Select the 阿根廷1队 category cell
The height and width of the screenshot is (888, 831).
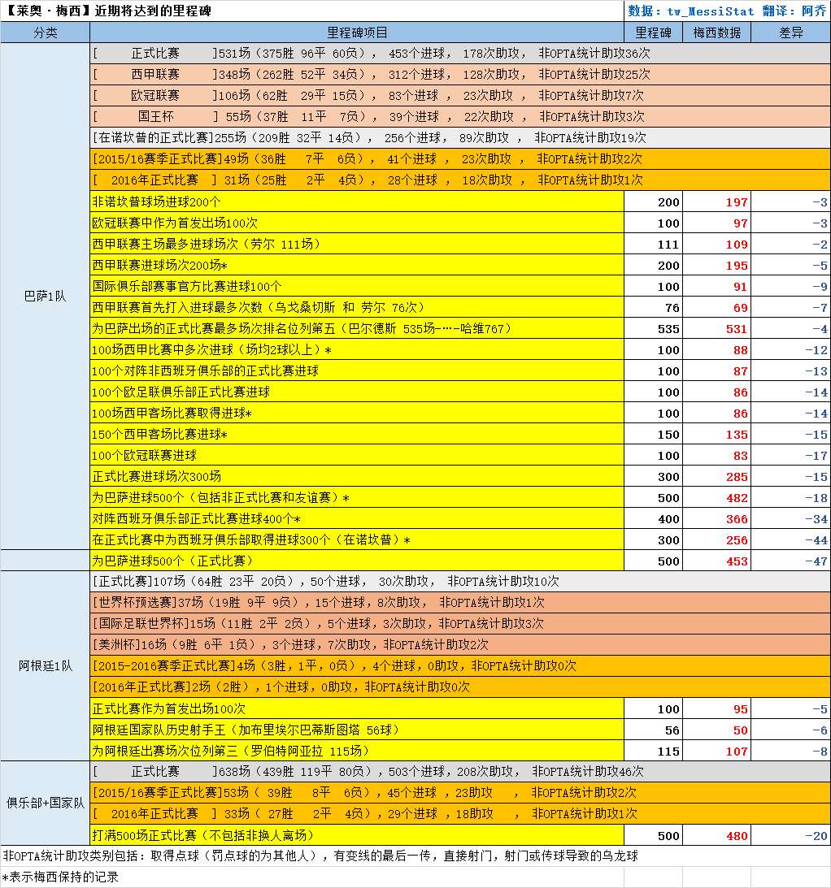point(45,665)
